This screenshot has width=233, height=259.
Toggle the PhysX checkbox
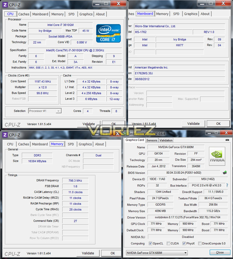click(184, 243)
